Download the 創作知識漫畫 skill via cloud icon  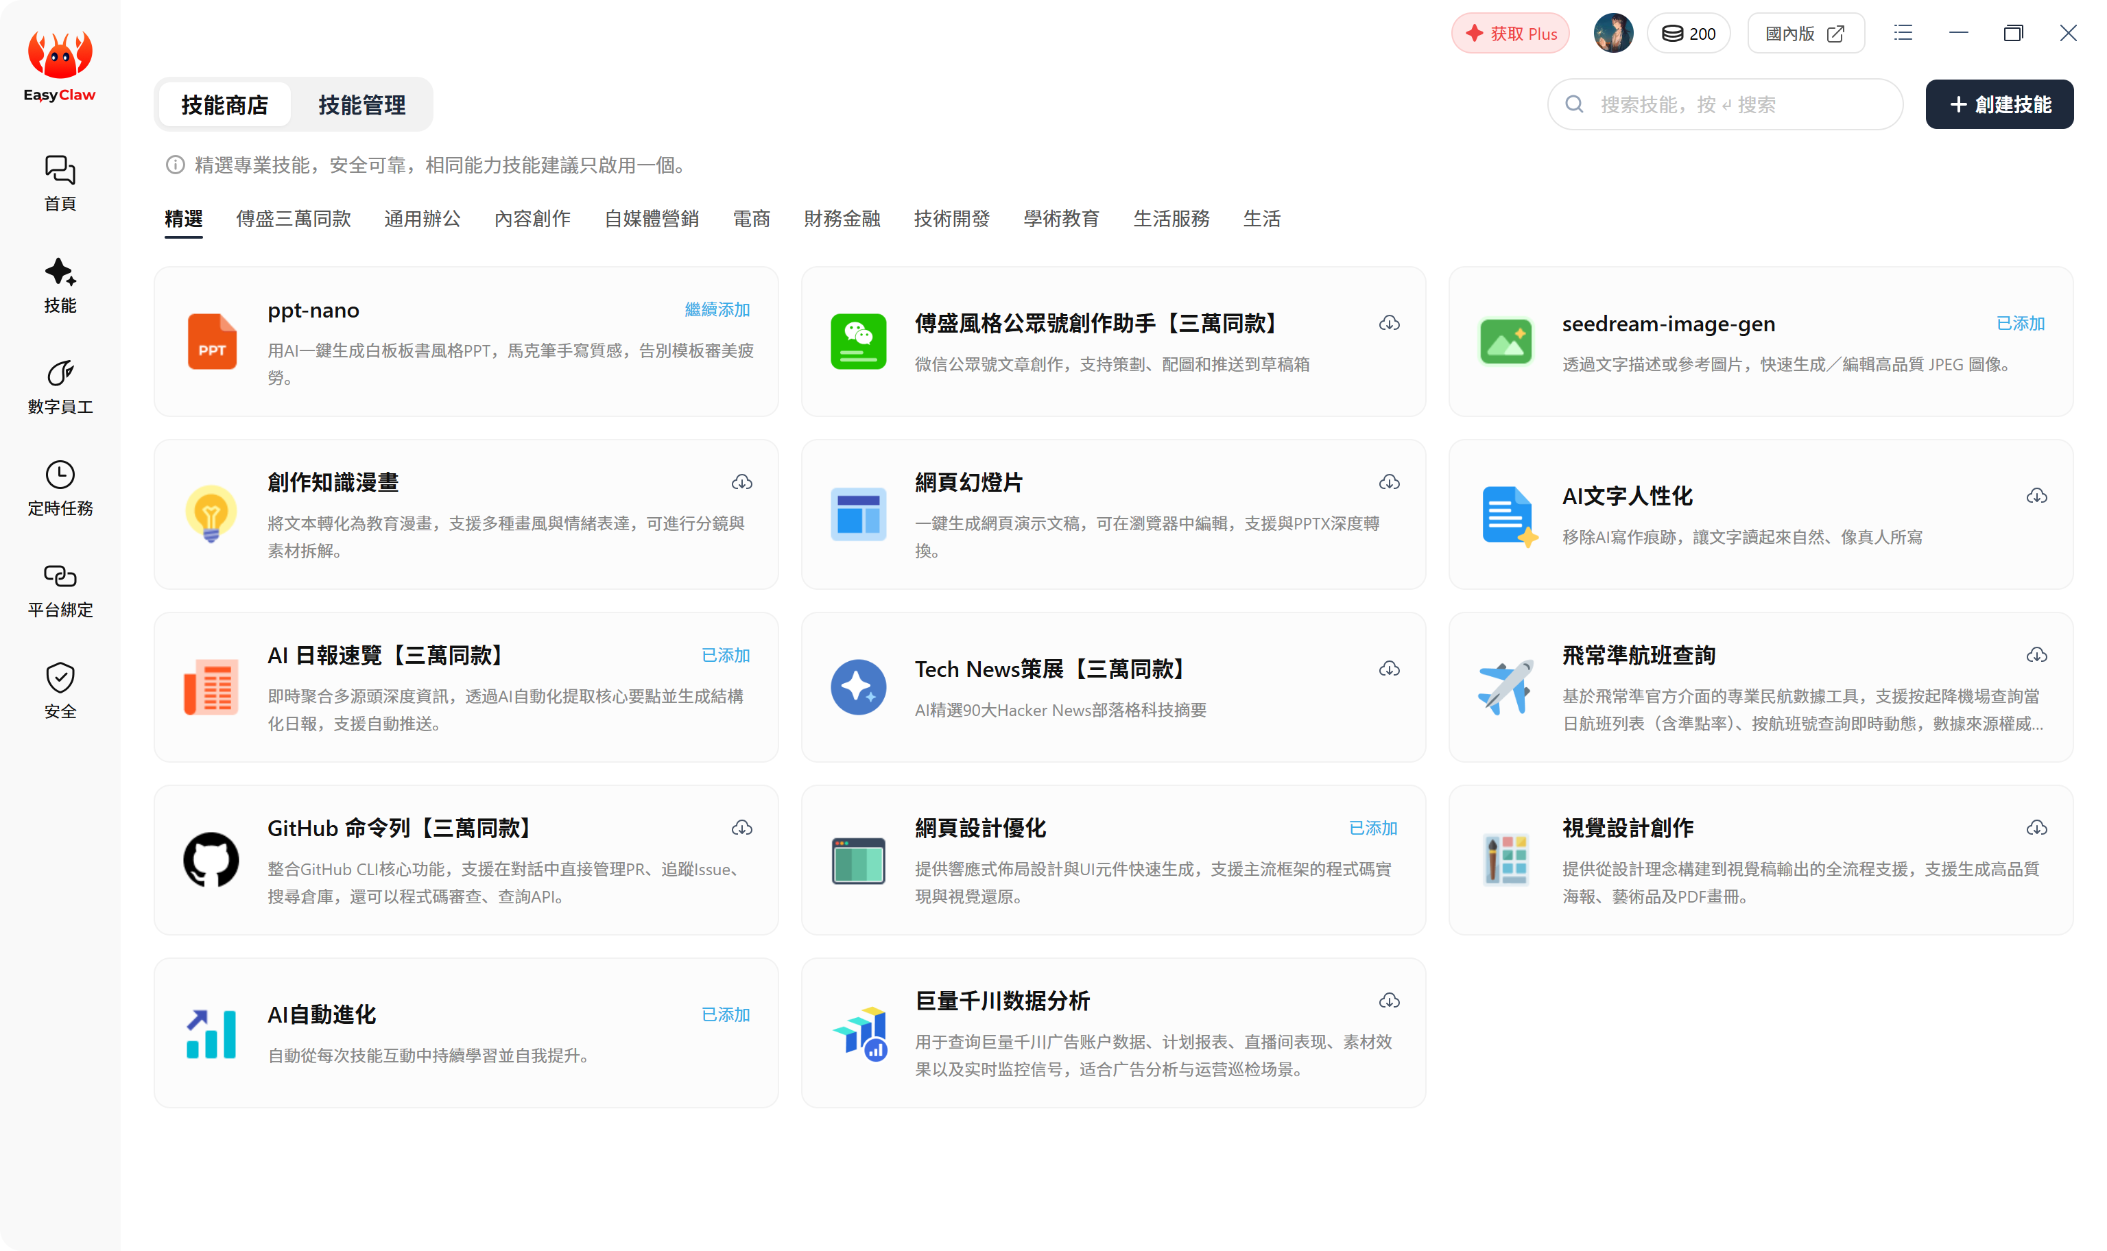[741, 482]
